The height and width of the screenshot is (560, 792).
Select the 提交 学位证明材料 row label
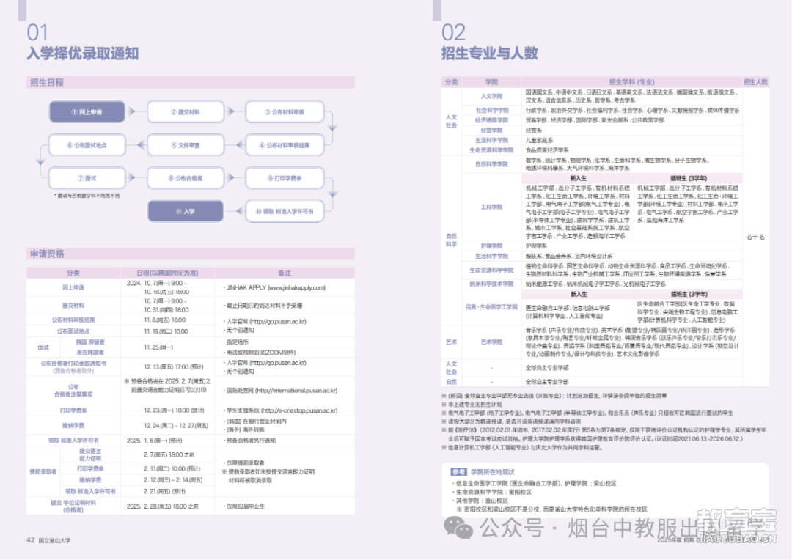click(73, 506)
